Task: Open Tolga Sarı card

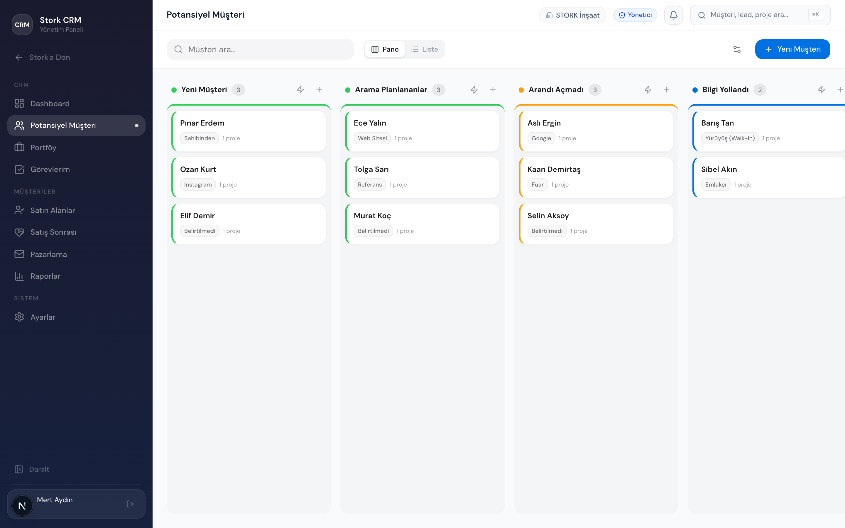Action: (x=422, y=177)
